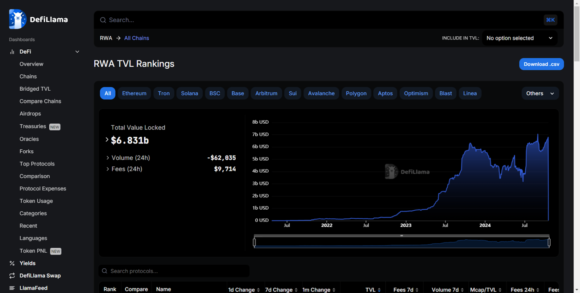Screen dimensions: 580x293
Task: Open the All Chains breadcrumb link
Action: (137, 38)
